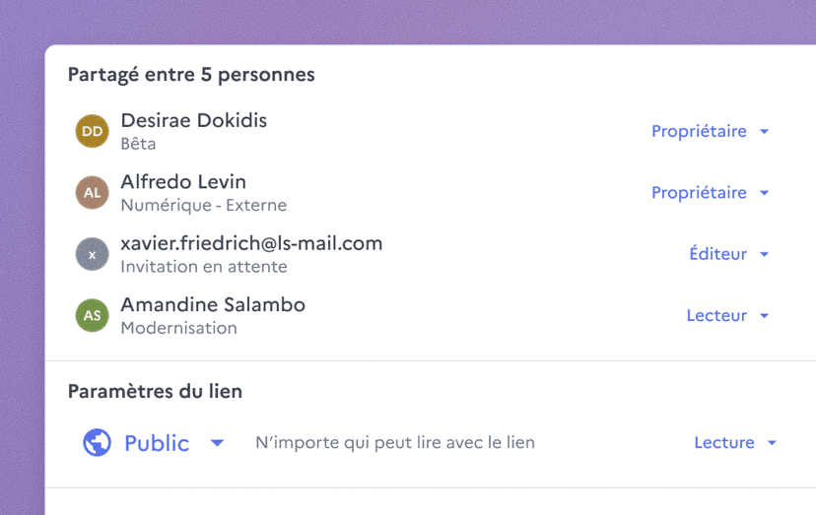Click Amandine Salambo's AS avatar icon
This screenshot has height=515, width=816.
click(x=93, y=316)
